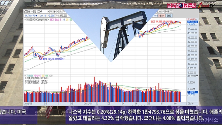Click the volume pane corner icon
Viewport: 222px width, 125px height.
pyautogui.click(x=197, y=75)
